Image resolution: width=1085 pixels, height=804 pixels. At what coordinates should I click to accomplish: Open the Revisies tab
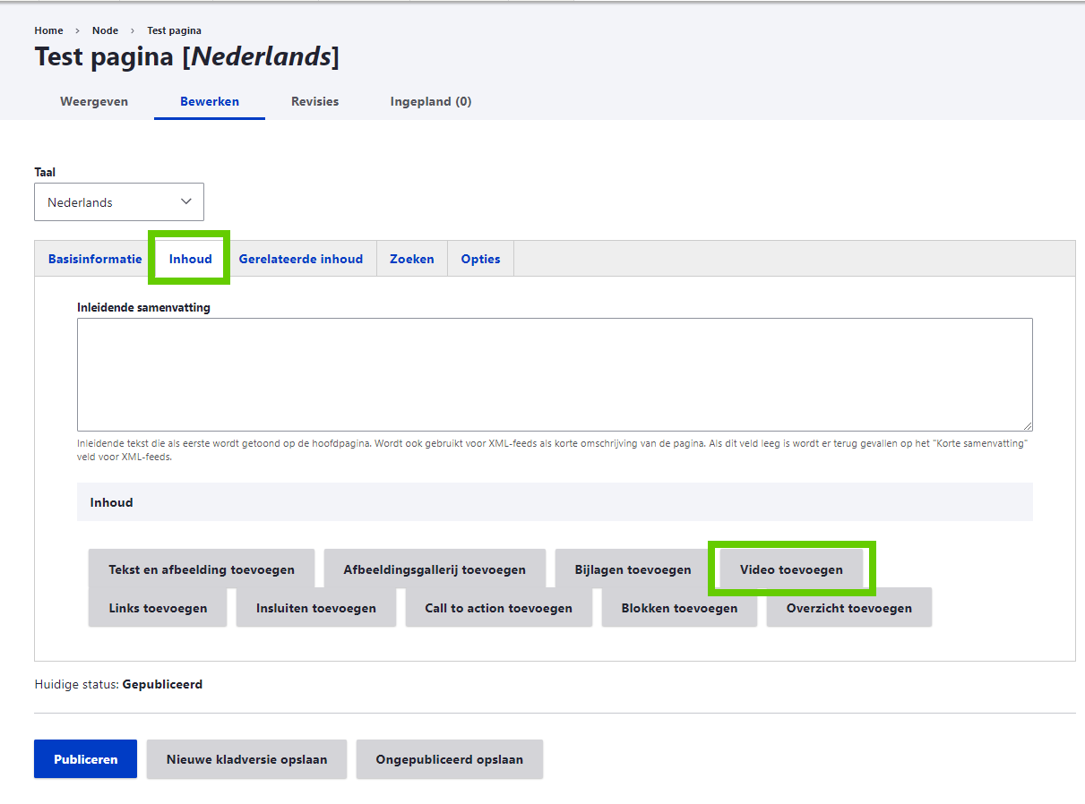click(x=314, y=101)
